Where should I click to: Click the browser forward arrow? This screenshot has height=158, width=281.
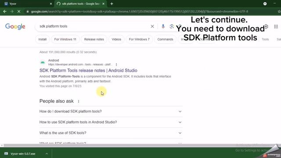(x=12, y=11)
